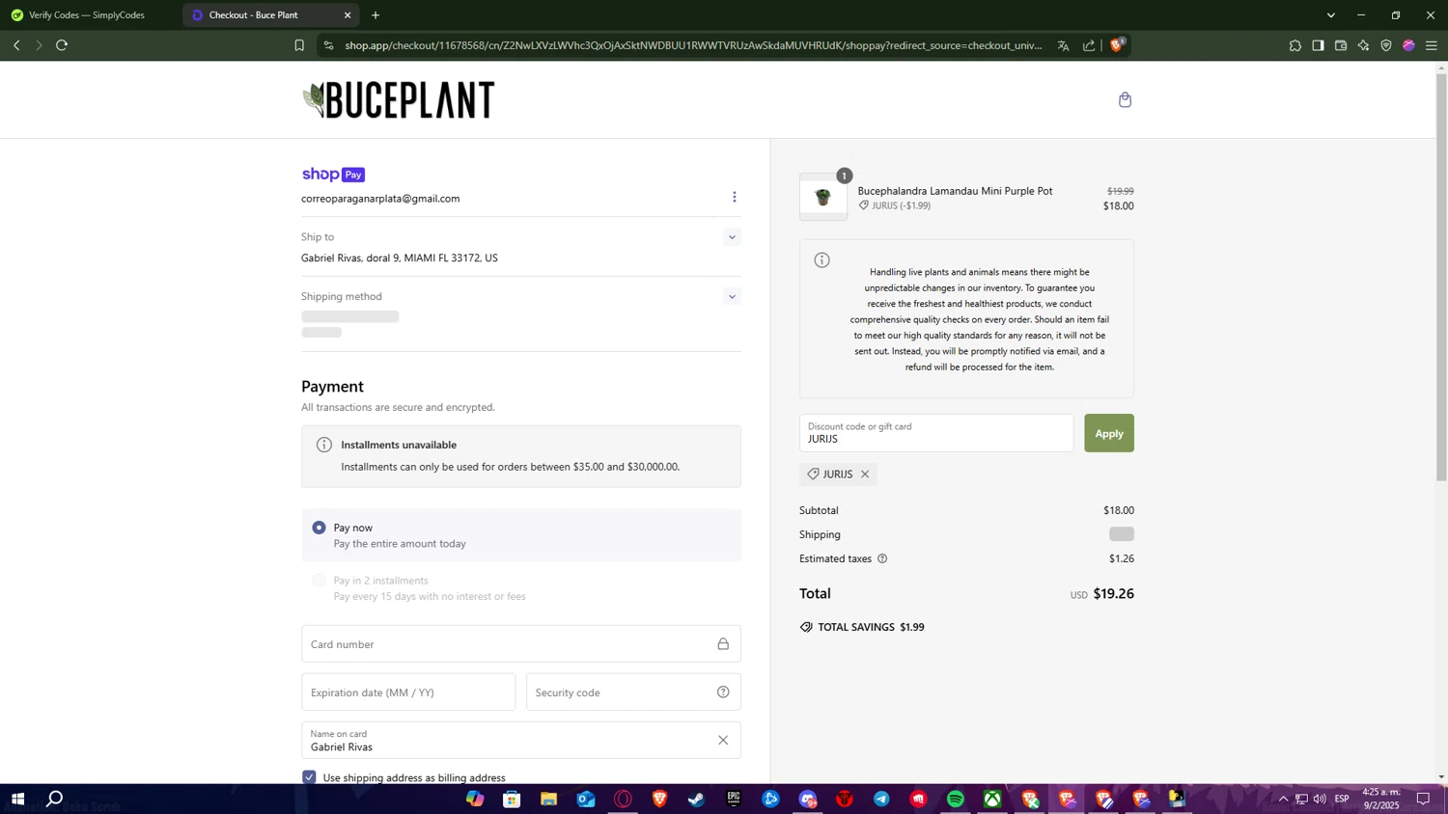The height and width of the screenshot is (814, 1448).
Task: Click the Card number field
Action: coord(520,644)
